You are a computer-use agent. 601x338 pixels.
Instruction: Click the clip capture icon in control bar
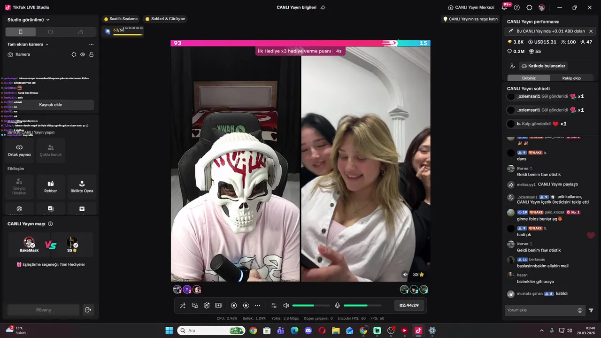[x=218, y=305]
